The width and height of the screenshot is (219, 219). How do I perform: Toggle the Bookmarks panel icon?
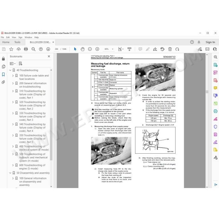coord(3,74)
